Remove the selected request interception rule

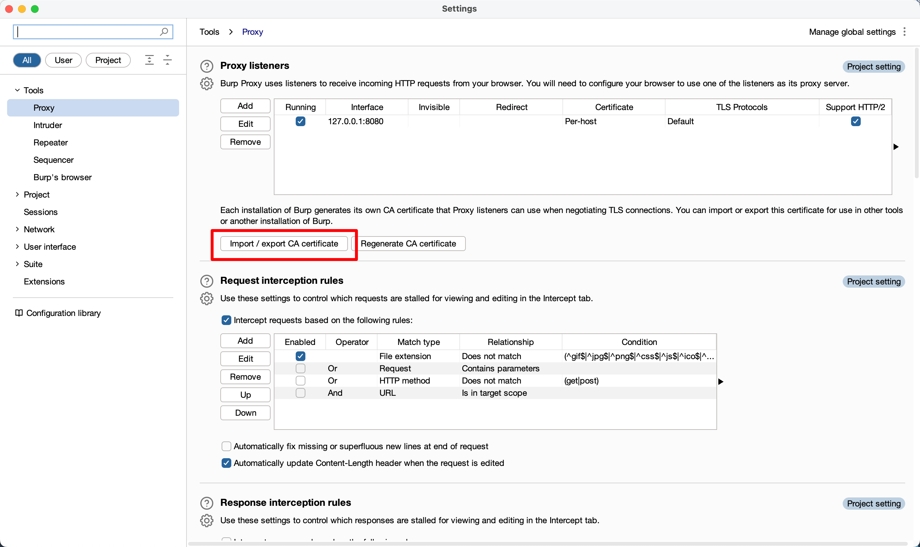coord(245,377)
